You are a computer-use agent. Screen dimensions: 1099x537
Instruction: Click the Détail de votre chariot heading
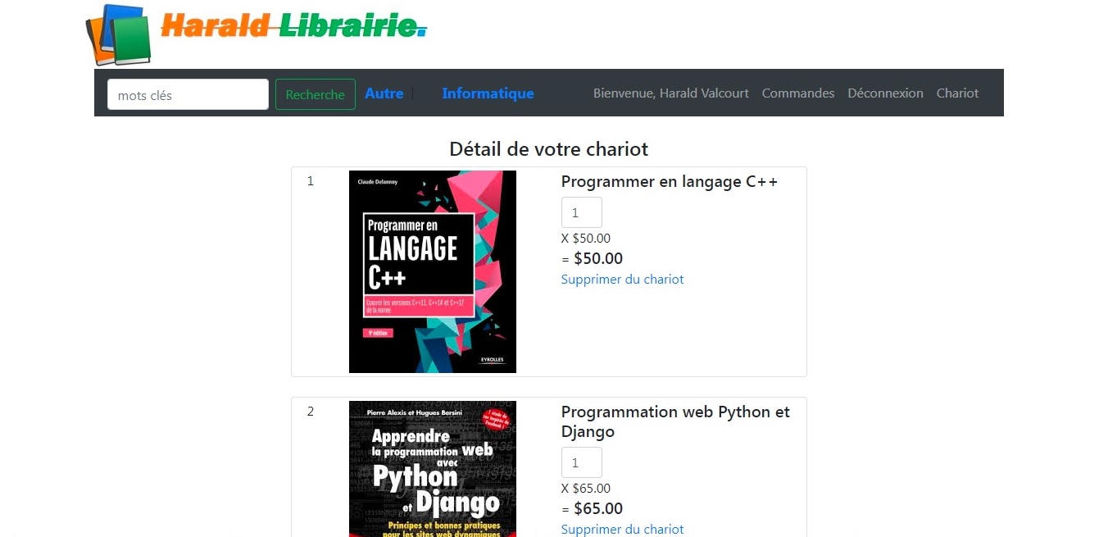(548, 149)
